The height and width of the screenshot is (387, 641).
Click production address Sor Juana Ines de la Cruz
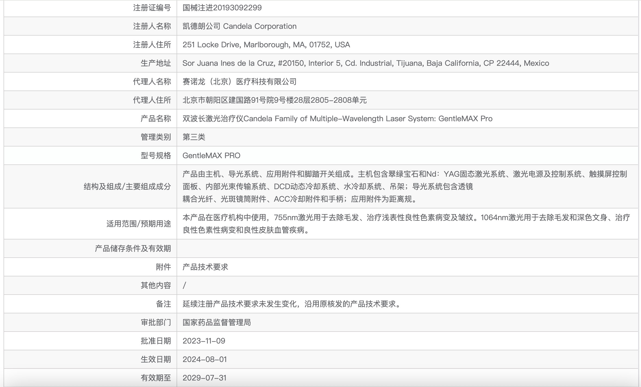(366, 63)
